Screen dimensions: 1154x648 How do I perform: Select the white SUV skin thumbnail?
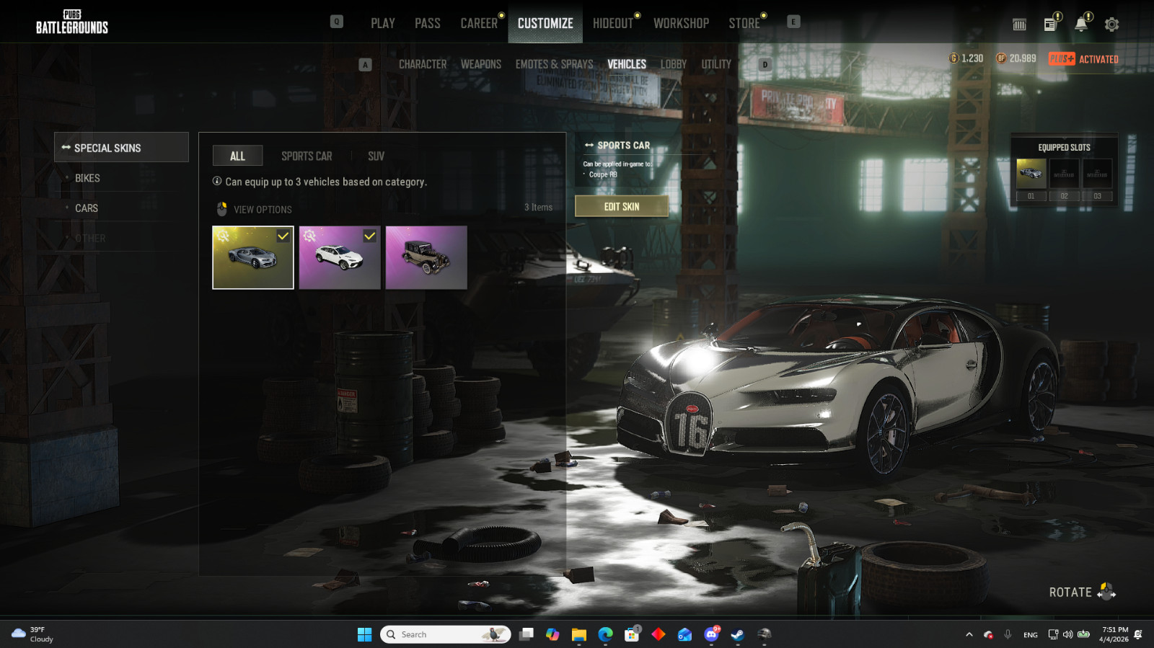point(340,257)
